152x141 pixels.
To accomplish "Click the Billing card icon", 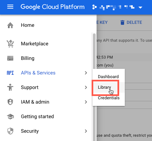I will [10, 58].
